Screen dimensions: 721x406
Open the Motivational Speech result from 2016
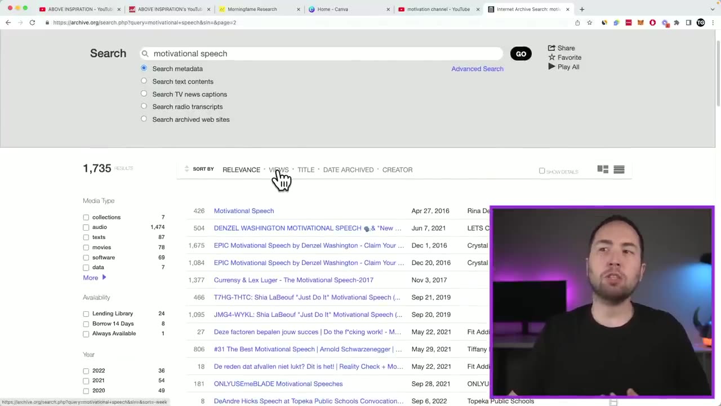[x=244, y=211]
